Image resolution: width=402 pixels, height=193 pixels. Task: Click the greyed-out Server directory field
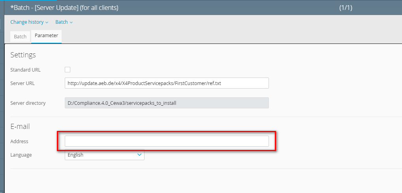[x=166, y=103]
